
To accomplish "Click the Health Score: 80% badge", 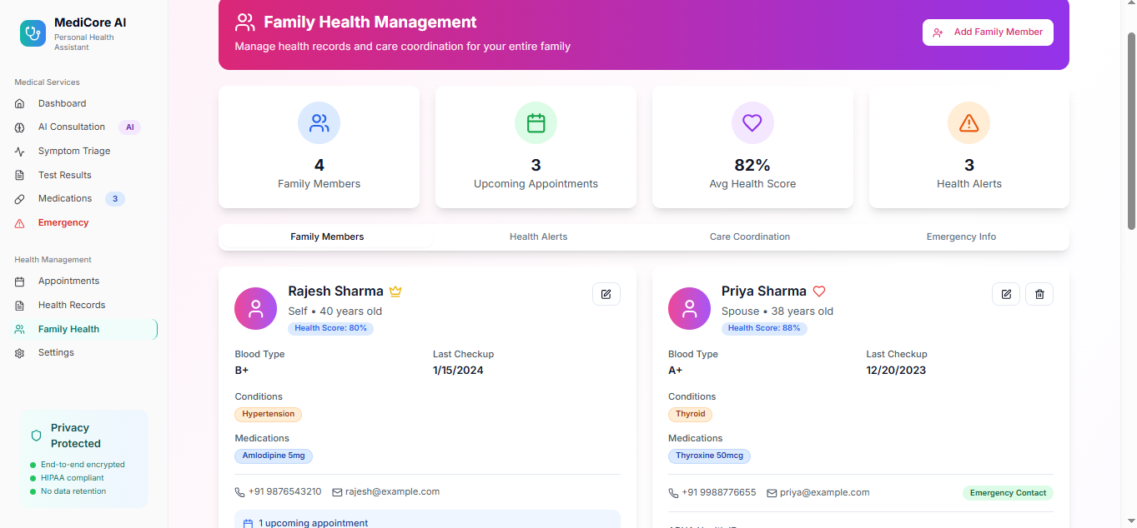I will (331, 328).
